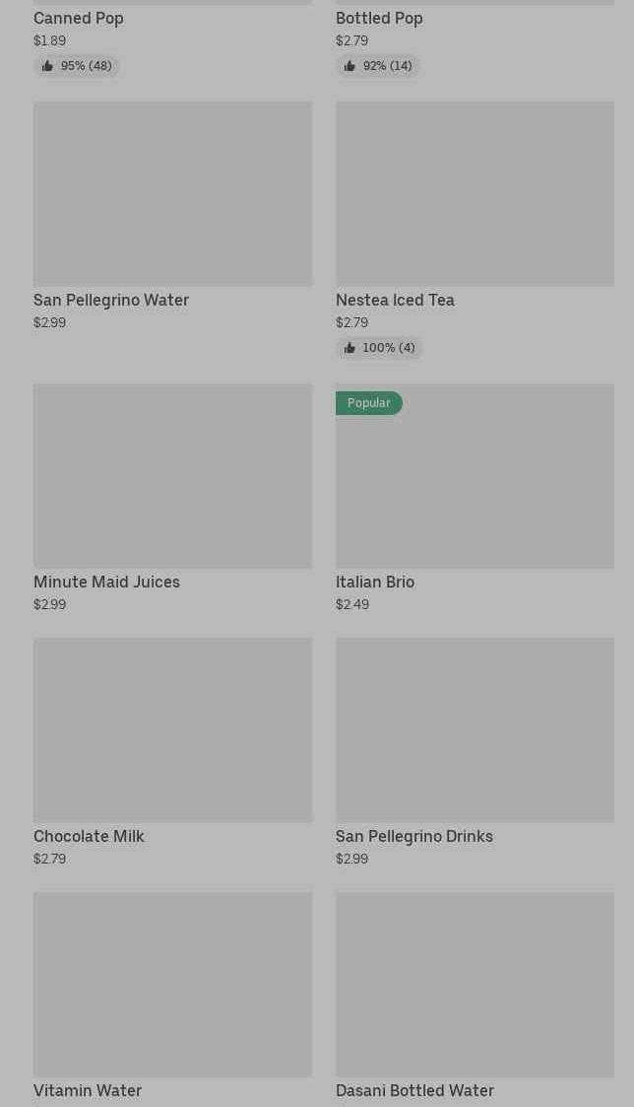Open San Pellegrino Water product image
Screen dimensions: 634x1107
pos(172,193)
